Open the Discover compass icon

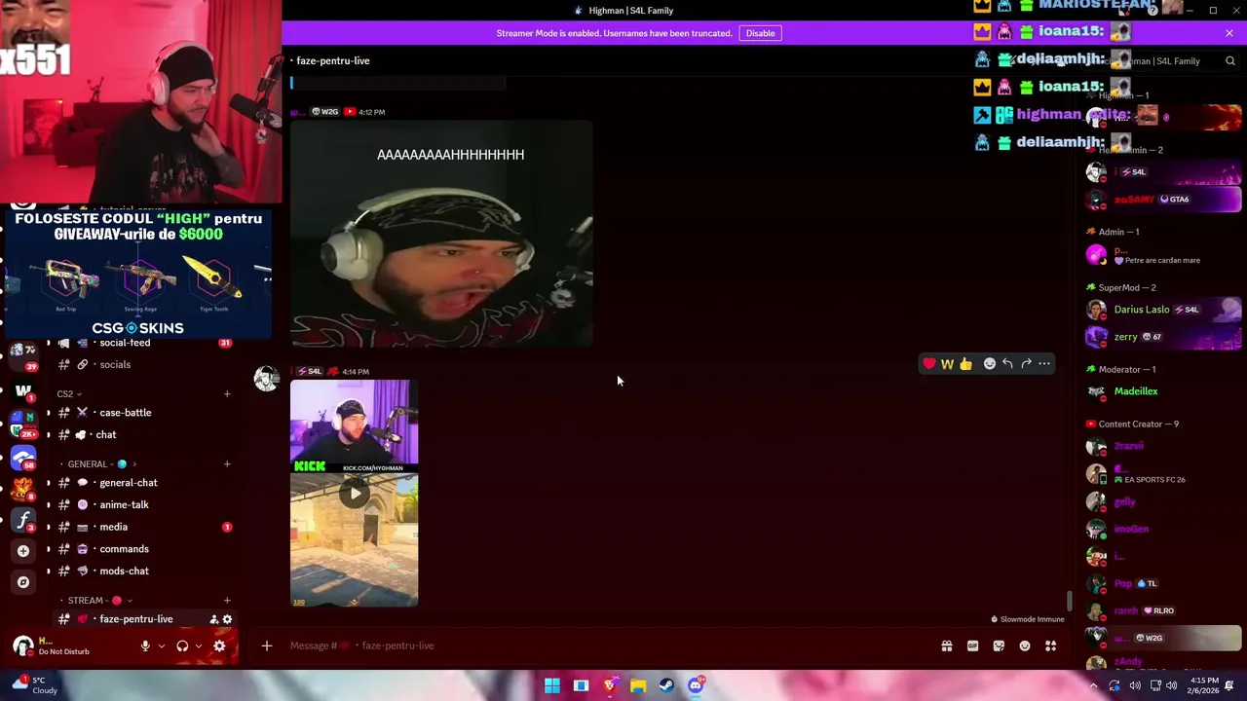coord(23,582)
